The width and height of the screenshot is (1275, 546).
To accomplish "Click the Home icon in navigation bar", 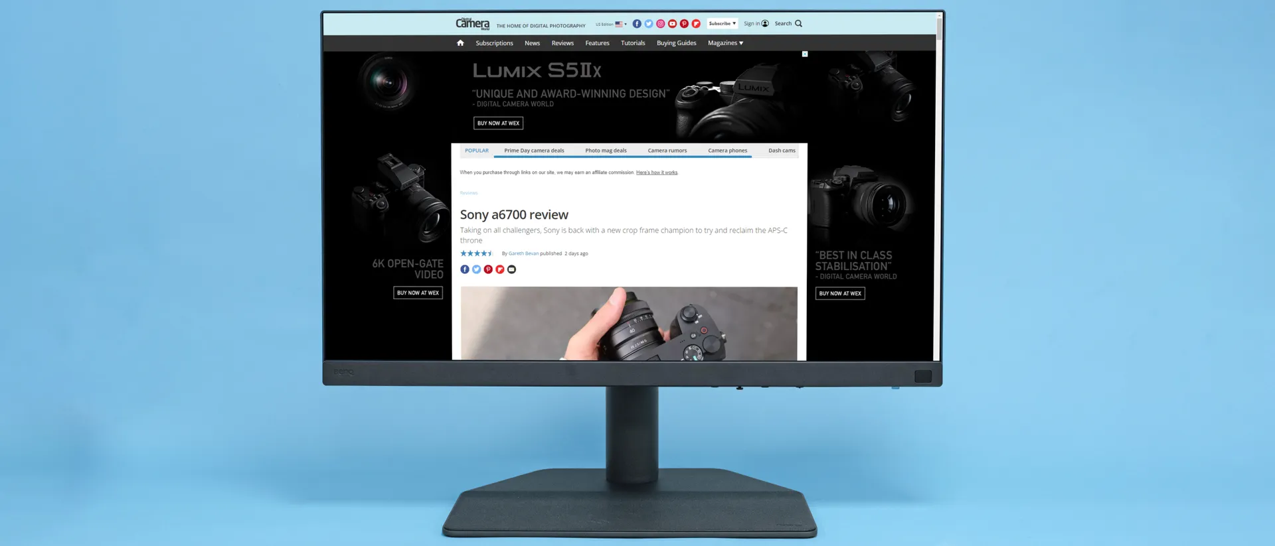I will click(460, 43).
